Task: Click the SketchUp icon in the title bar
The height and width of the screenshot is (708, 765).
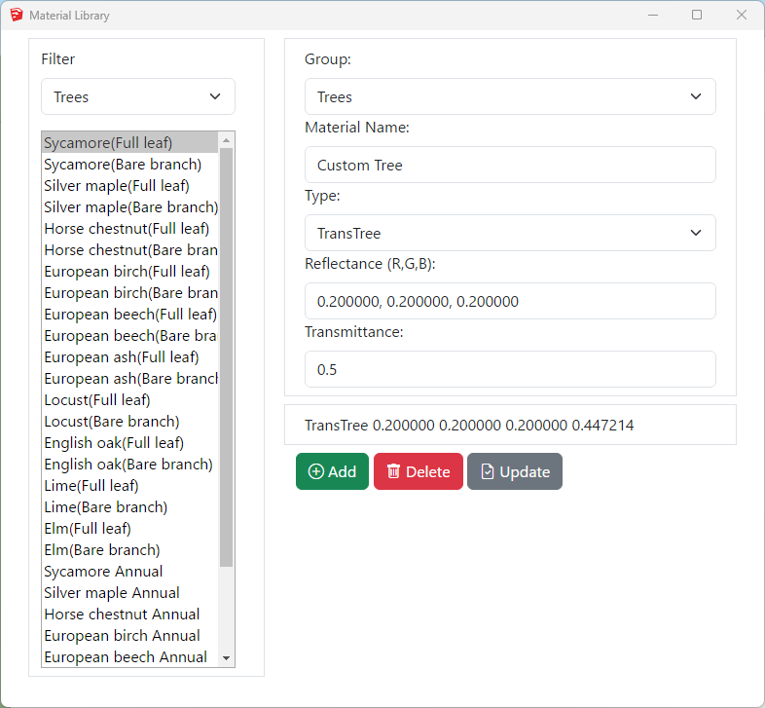Action: click(x=17, y=16)
